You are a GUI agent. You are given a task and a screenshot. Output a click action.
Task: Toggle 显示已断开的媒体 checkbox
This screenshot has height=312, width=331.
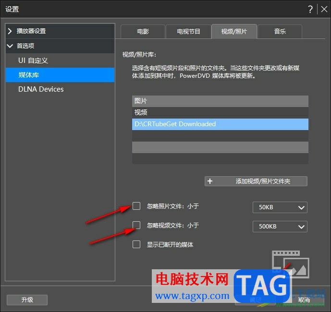coord(136,244)
